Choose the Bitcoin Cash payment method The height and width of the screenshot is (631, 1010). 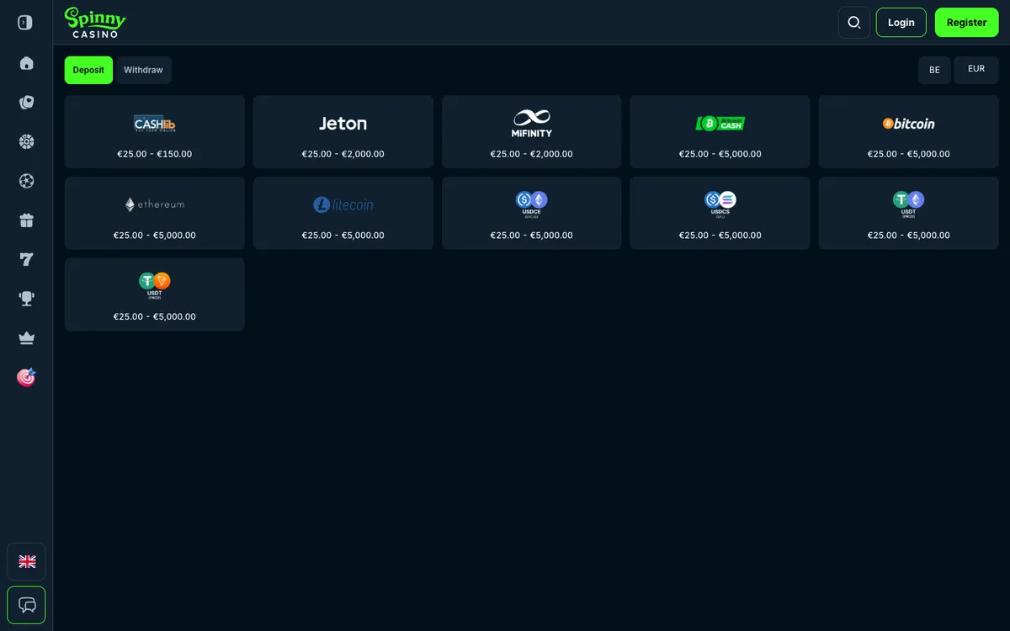[720, 132]
